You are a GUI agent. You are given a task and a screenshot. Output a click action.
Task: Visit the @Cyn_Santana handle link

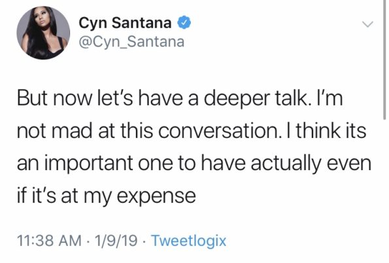[131, 42]
